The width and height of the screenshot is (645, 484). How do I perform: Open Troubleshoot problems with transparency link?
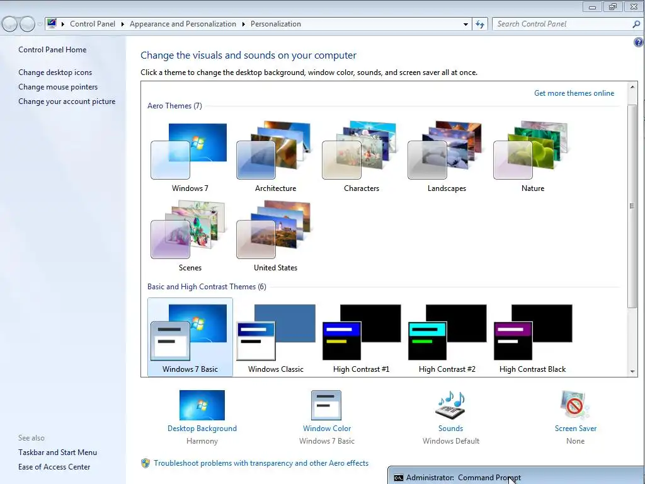pos(261,463)
